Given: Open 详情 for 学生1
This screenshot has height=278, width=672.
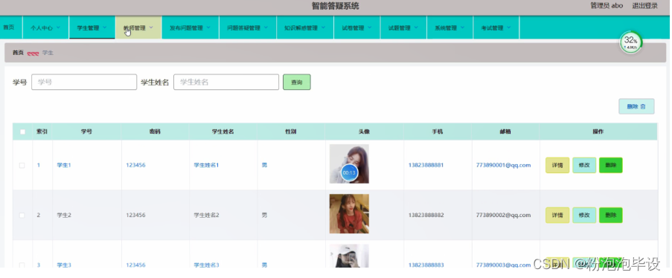Looking at the screenshot, I should [x=557, y=165].
